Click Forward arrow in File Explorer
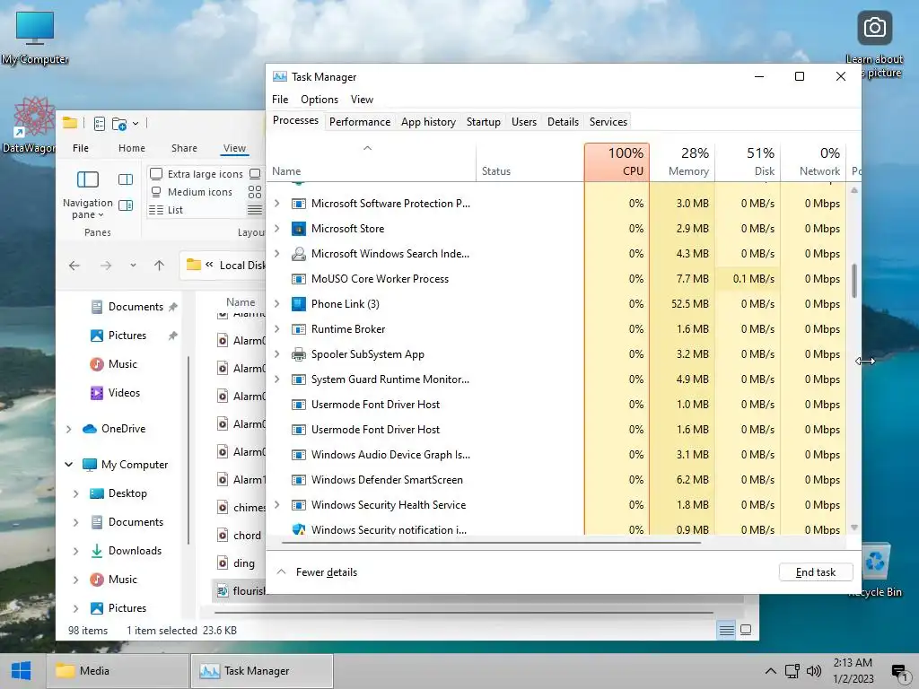 tap(106, 266)
